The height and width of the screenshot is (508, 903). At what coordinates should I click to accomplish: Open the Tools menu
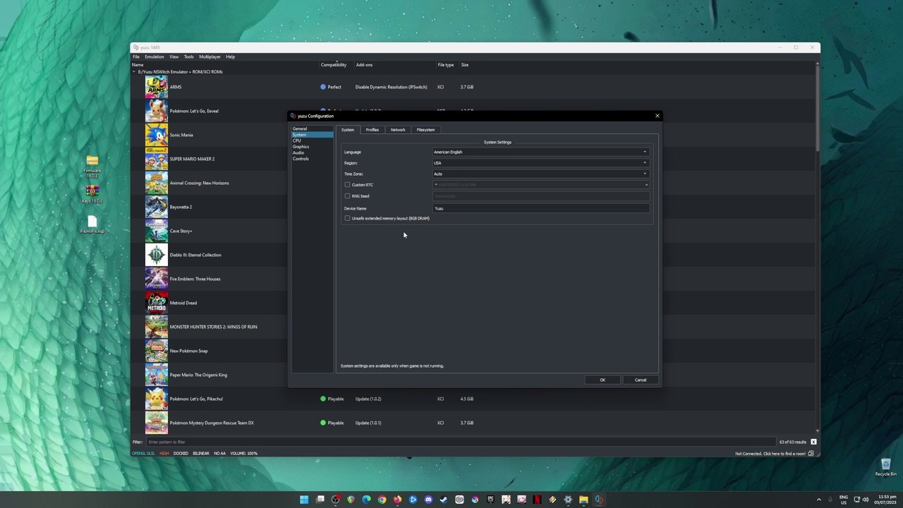point(189,56)
